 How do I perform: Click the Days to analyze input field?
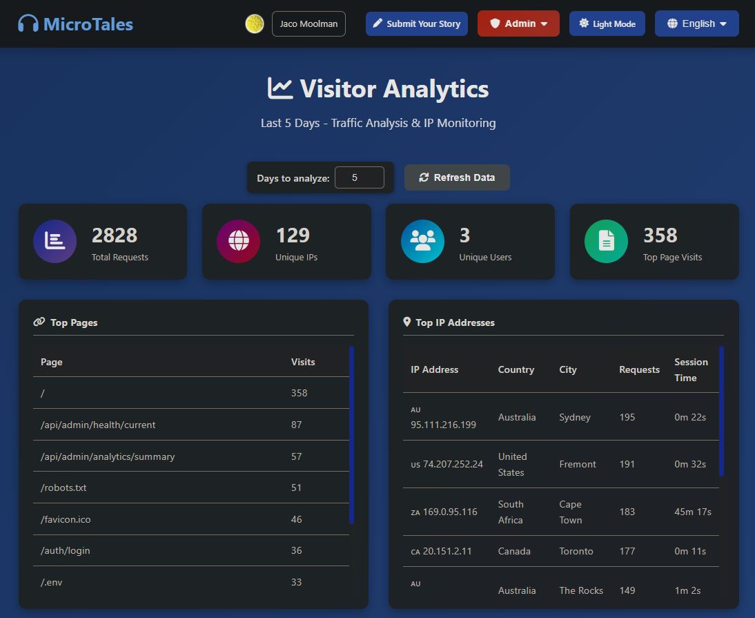click(359, 177)
